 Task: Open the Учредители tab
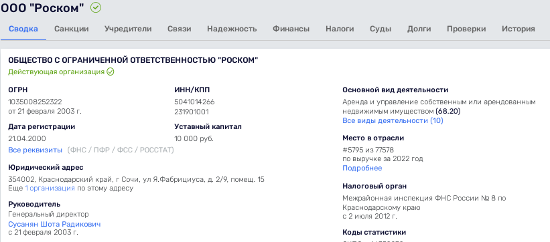point(128,29)
